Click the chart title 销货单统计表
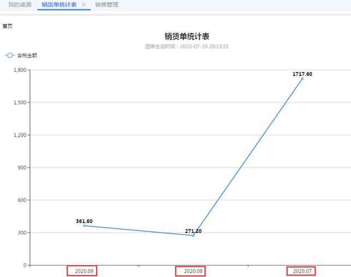This screenshot has height=277, width=351. [187, 36]
